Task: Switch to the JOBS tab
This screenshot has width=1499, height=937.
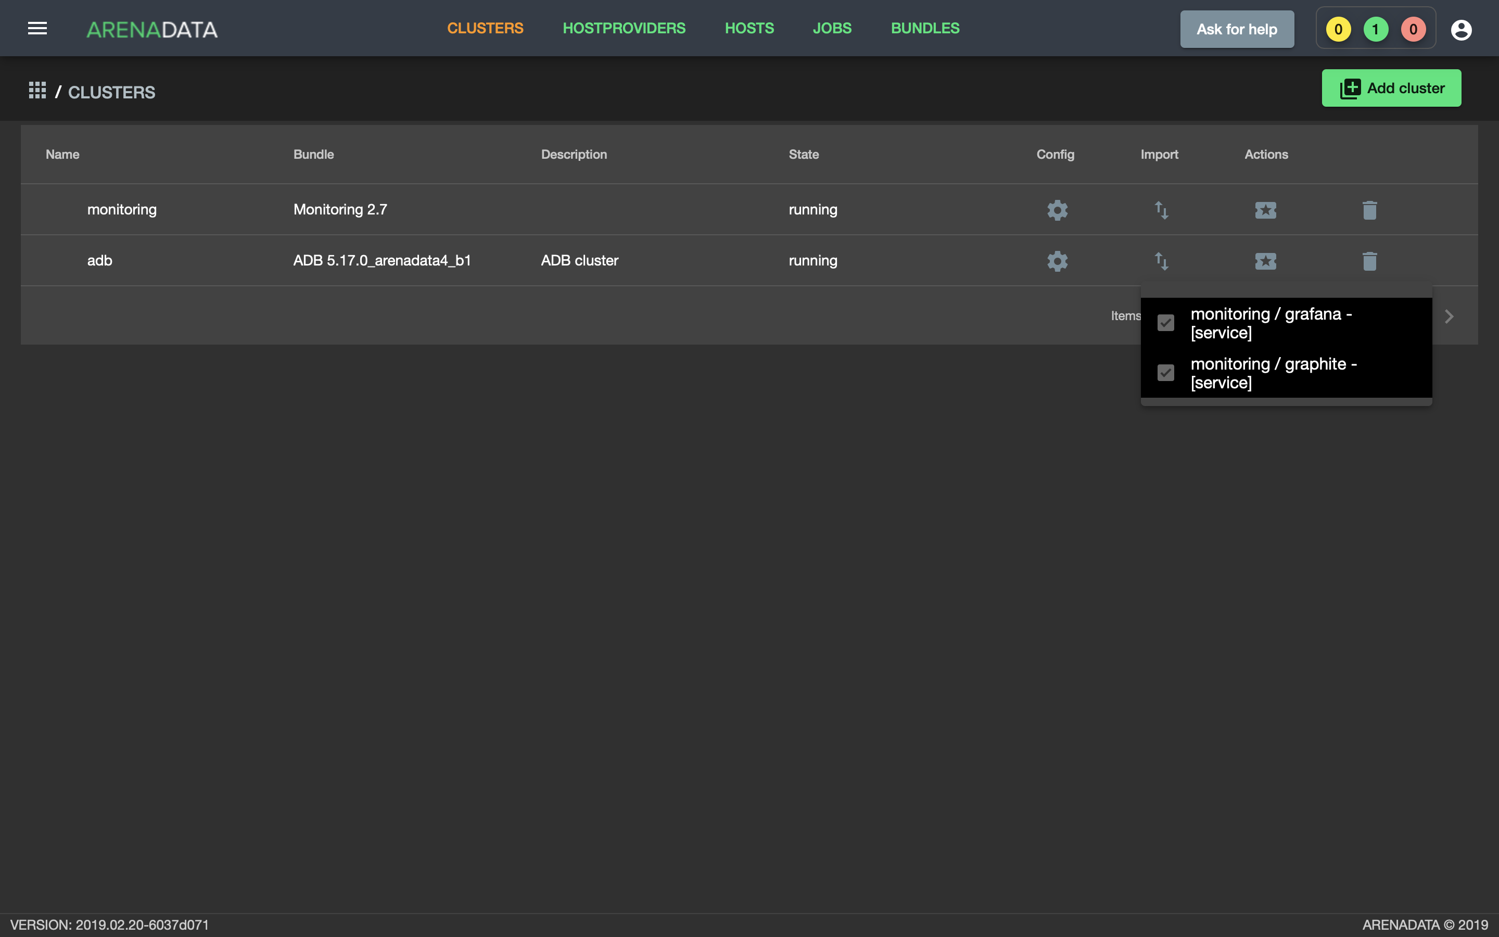Action: 832,29
